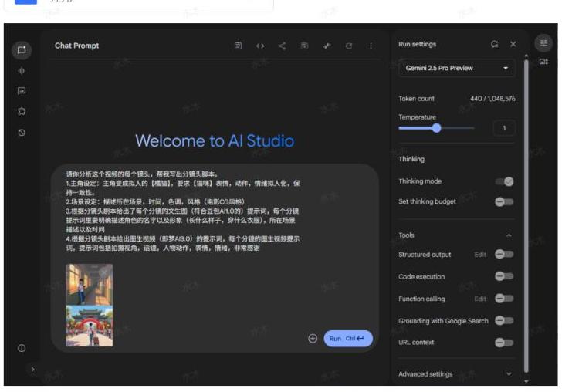Click the temple gate image thumbnail

click(x=90, y=326)
